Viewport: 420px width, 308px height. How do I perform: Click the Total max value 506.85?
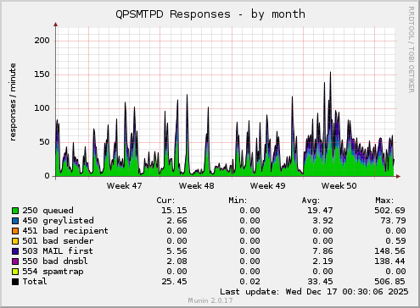click(390, 282)
